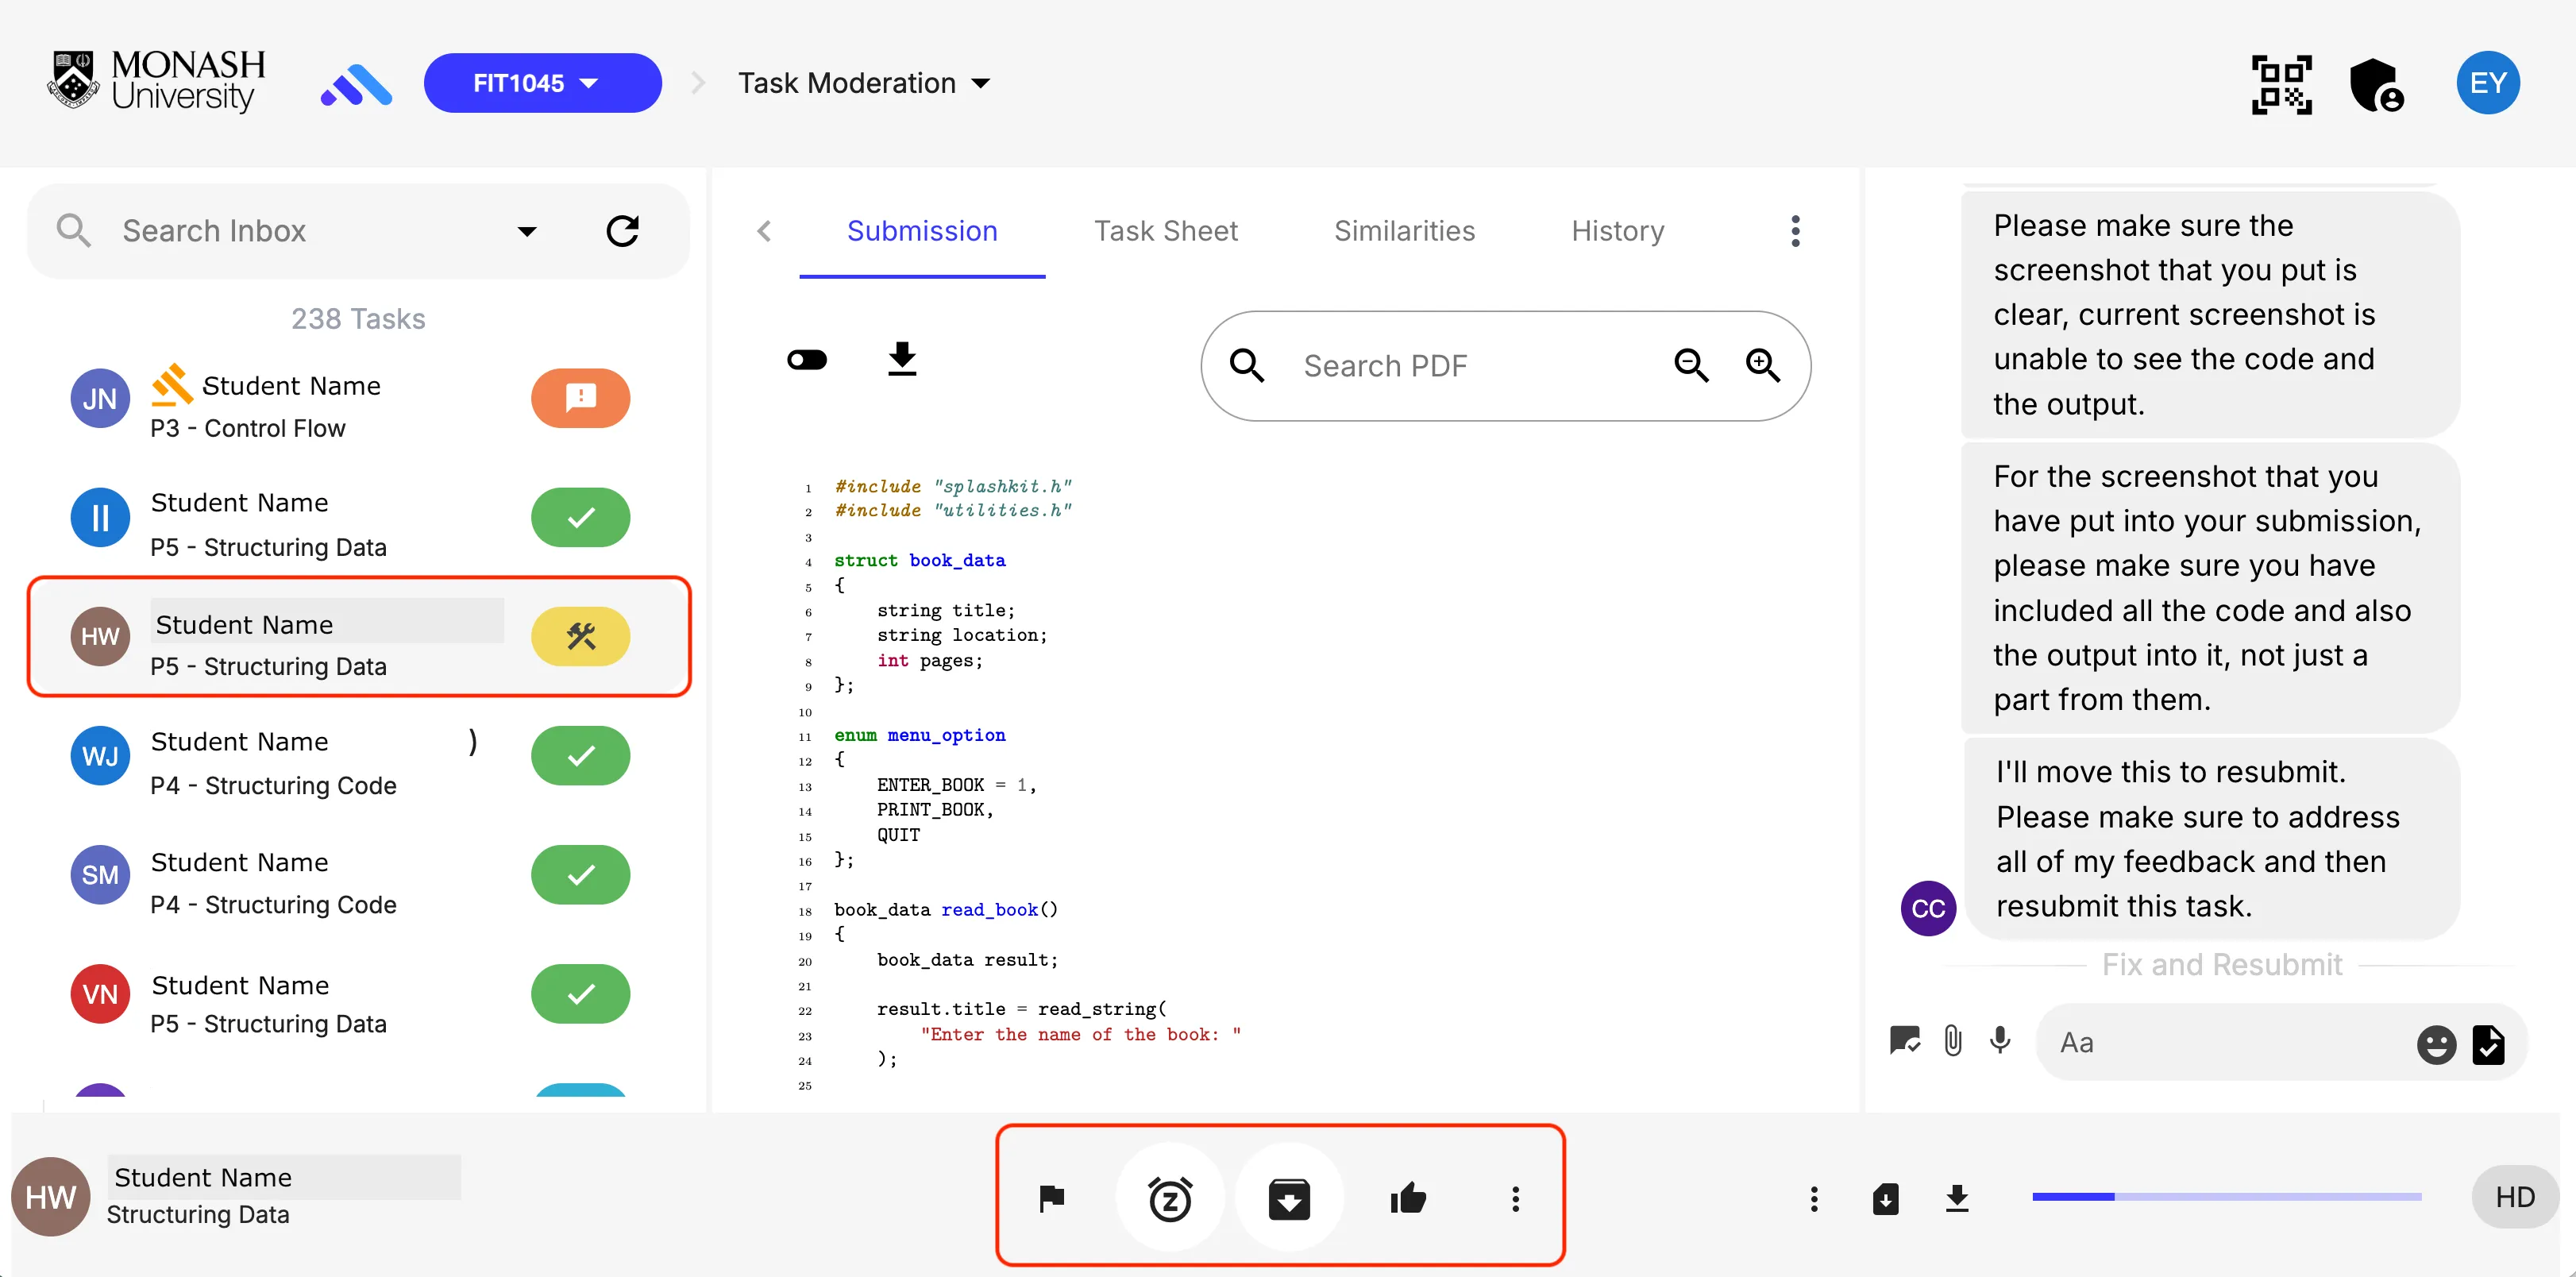Open discussion comment icon beside attachment

pos(1904,1042)
